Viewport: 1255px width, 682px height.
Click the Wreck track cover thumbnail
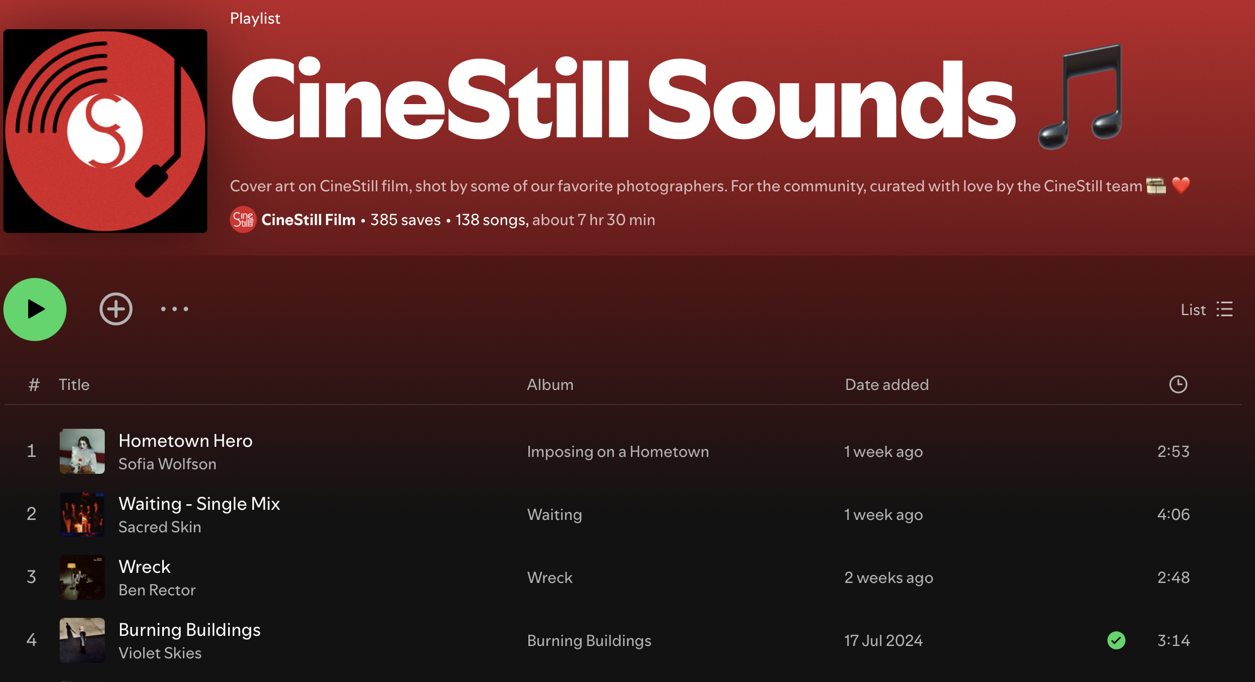(x=82, y=577)
